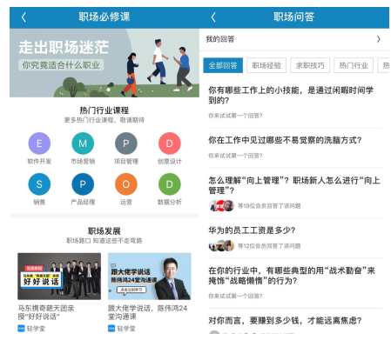Filter answers by 热门行业 tab

coord(354,65)
